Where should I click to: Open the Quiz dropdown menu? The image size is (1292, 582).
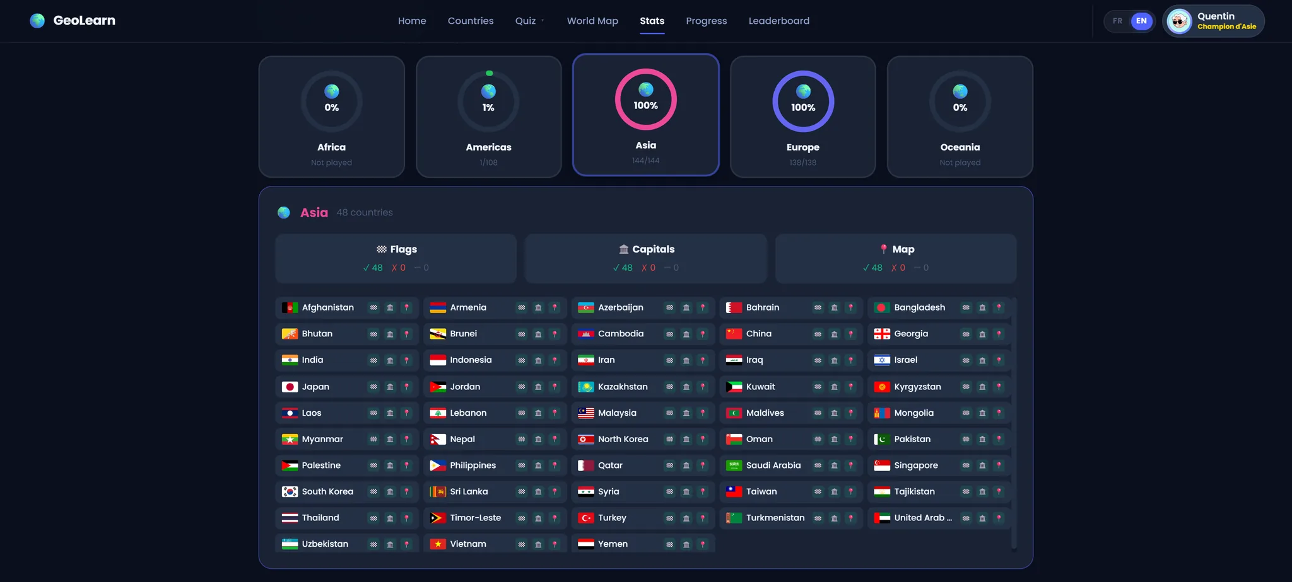[530, 21]
